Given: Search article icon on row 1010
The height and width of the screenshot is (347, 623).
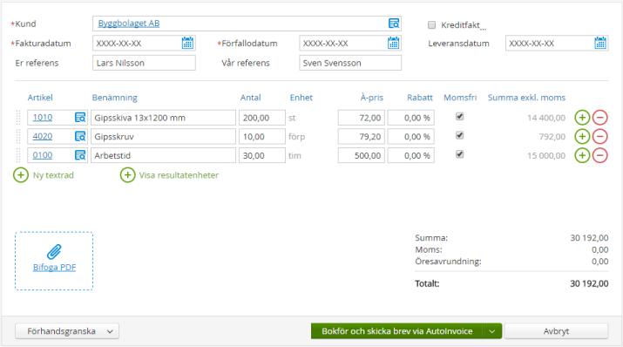Looking at the screenshot, I should [80, 117].
